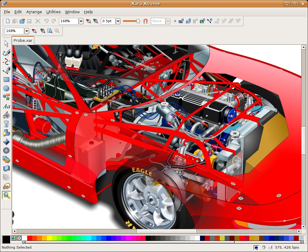Open the Layer gallery icon

[x=188, y=21]
